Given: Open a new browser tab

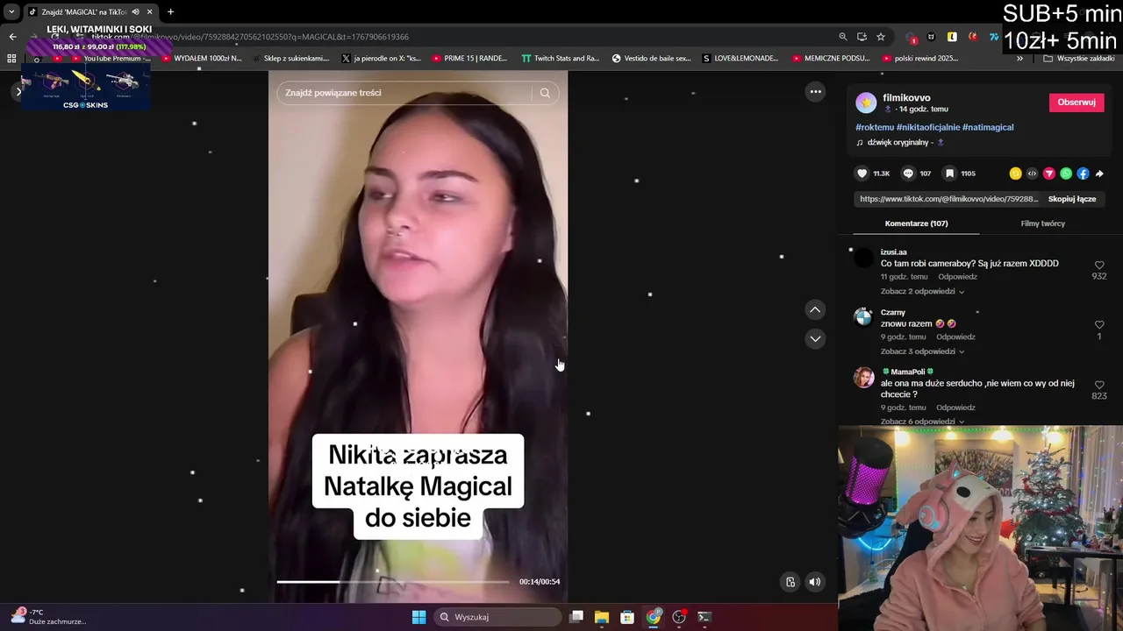Looking at the screenshot, I should click(170, 12).
